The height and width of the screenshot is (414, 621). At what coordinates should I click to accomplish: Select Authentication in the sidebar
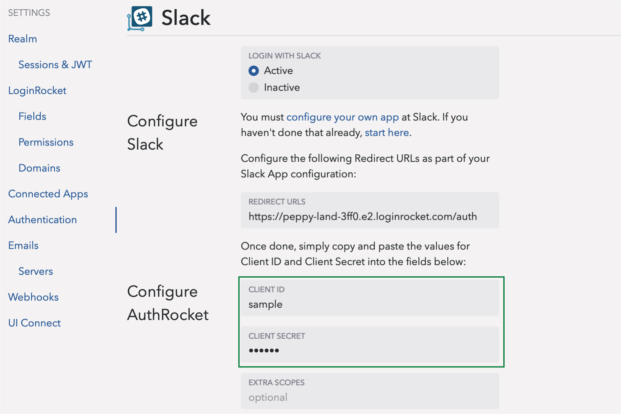pyautogui.click(x=43, y=220)
